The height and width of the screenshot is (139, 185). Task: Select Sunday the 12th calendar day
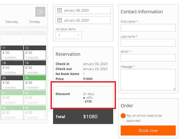[35, 53]
